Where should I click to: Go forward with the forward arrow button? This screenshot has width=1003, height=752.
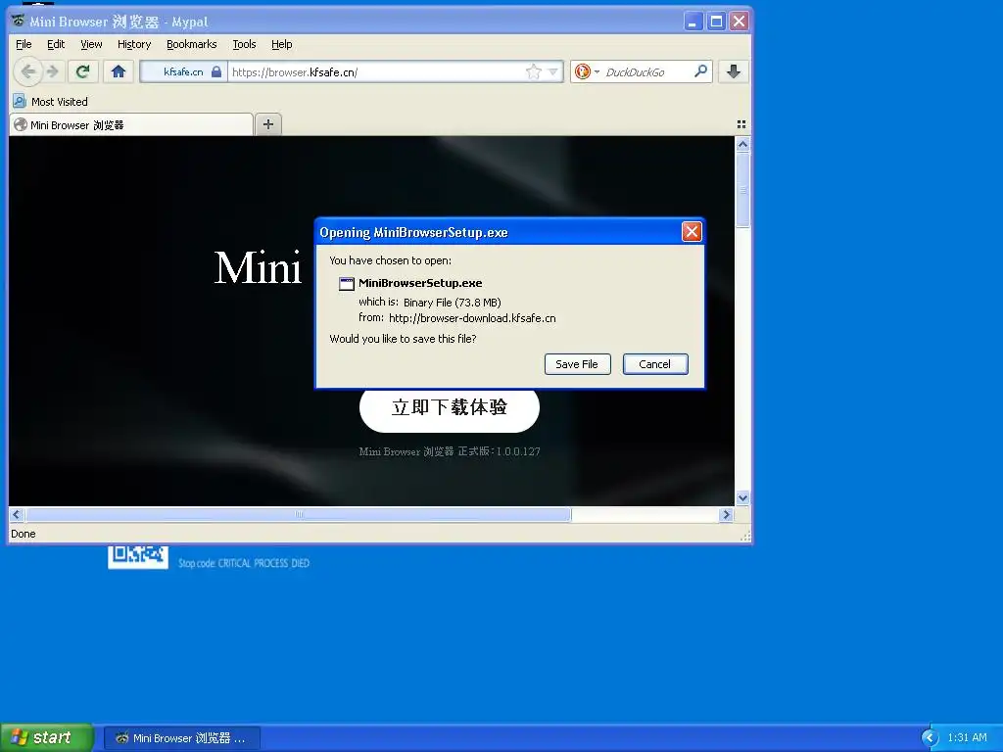pos(53,71)
